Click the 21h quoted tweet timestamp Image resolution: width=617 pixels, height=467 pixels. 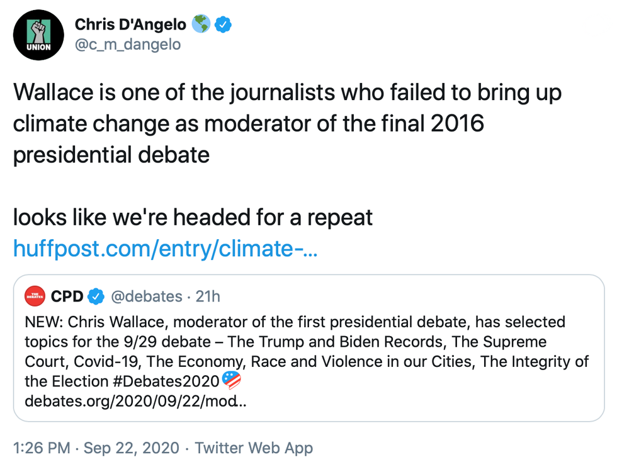(x=208, y=296)
